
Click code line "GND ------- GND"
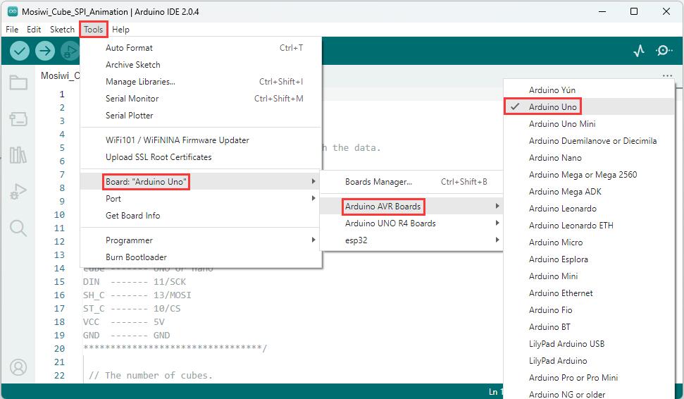click(127, 336)
